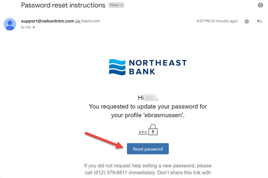Click the 'NORTHEAST BANK' wordmark text
Screen dimensions: 268x178
pyautogui.click(x=158, y=67)
